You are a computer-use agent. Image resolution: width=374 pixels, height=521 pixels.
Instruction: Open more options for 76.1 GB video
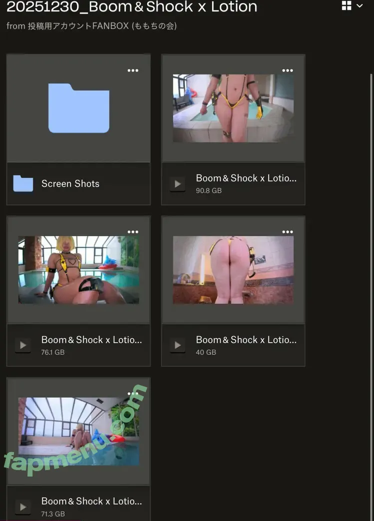tap(133, 232)
